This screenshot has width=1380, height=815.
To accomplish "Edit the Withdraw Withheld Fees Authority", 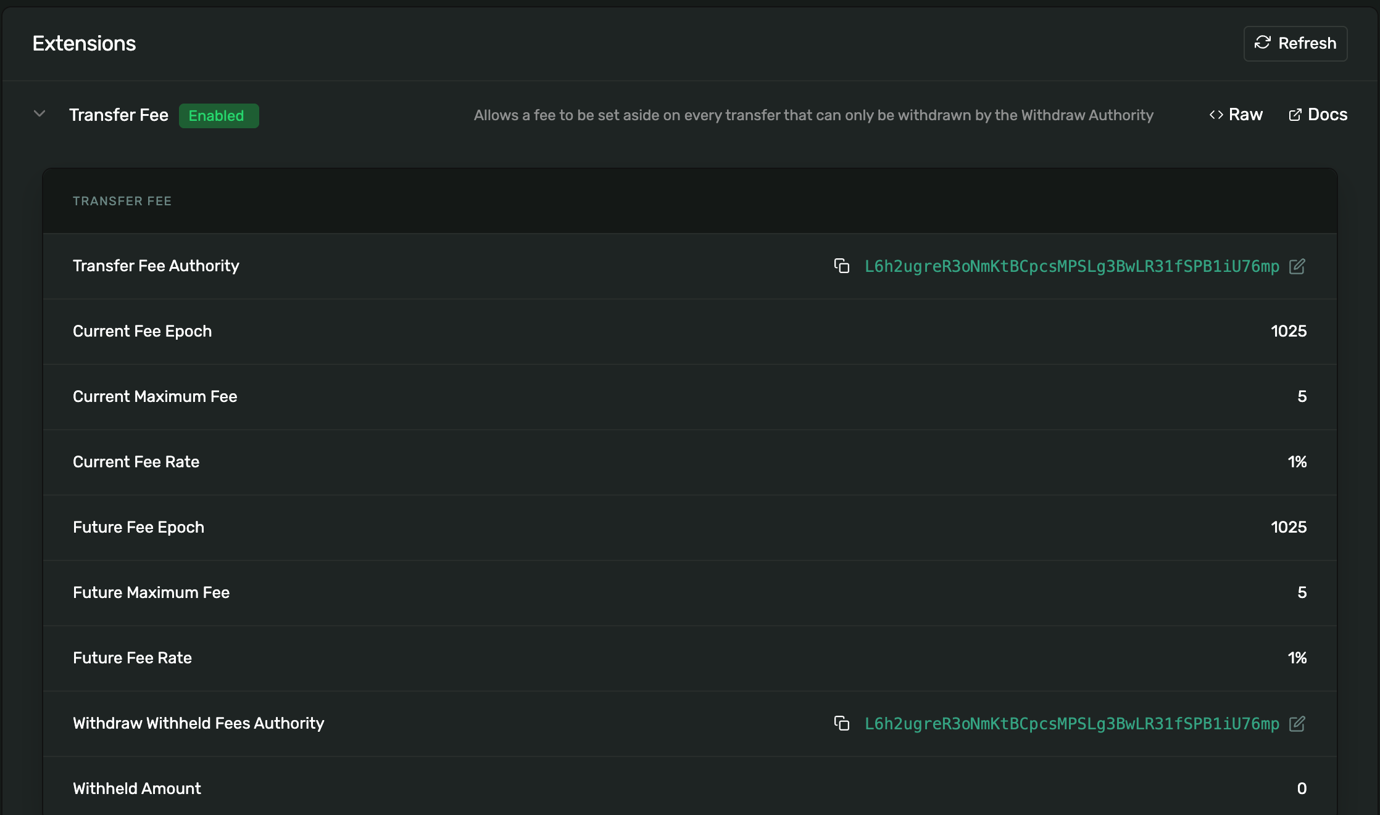I will click(1297, 724).
